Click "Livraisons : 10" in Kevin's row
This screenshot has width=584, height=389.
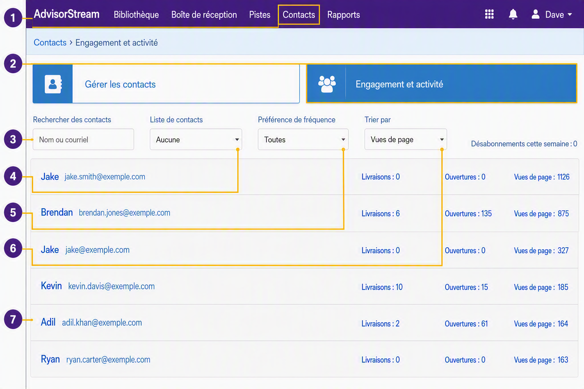(382, 287)
